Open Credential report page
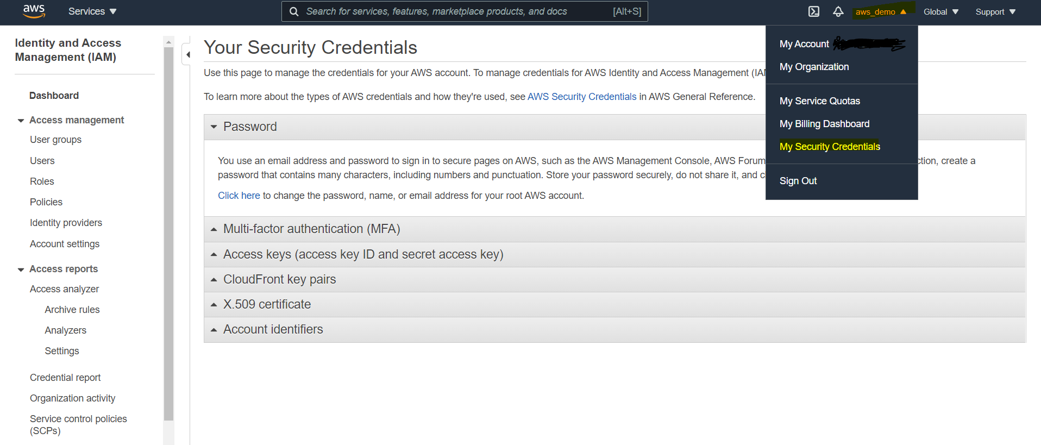1041x445 pixels. tap(65, 378)
